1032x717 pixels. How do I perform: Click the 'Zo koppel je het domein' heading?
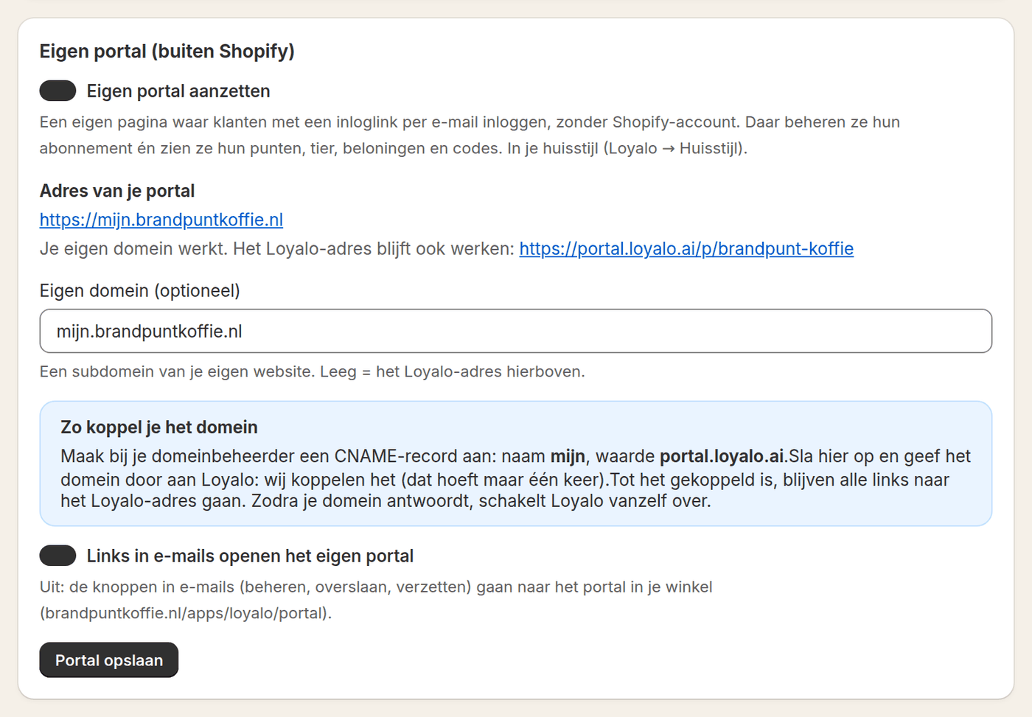click(x=159, y=427)
